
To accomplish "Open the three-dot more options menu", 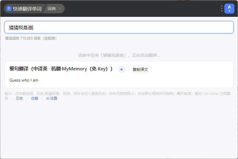I will (222, 9).
